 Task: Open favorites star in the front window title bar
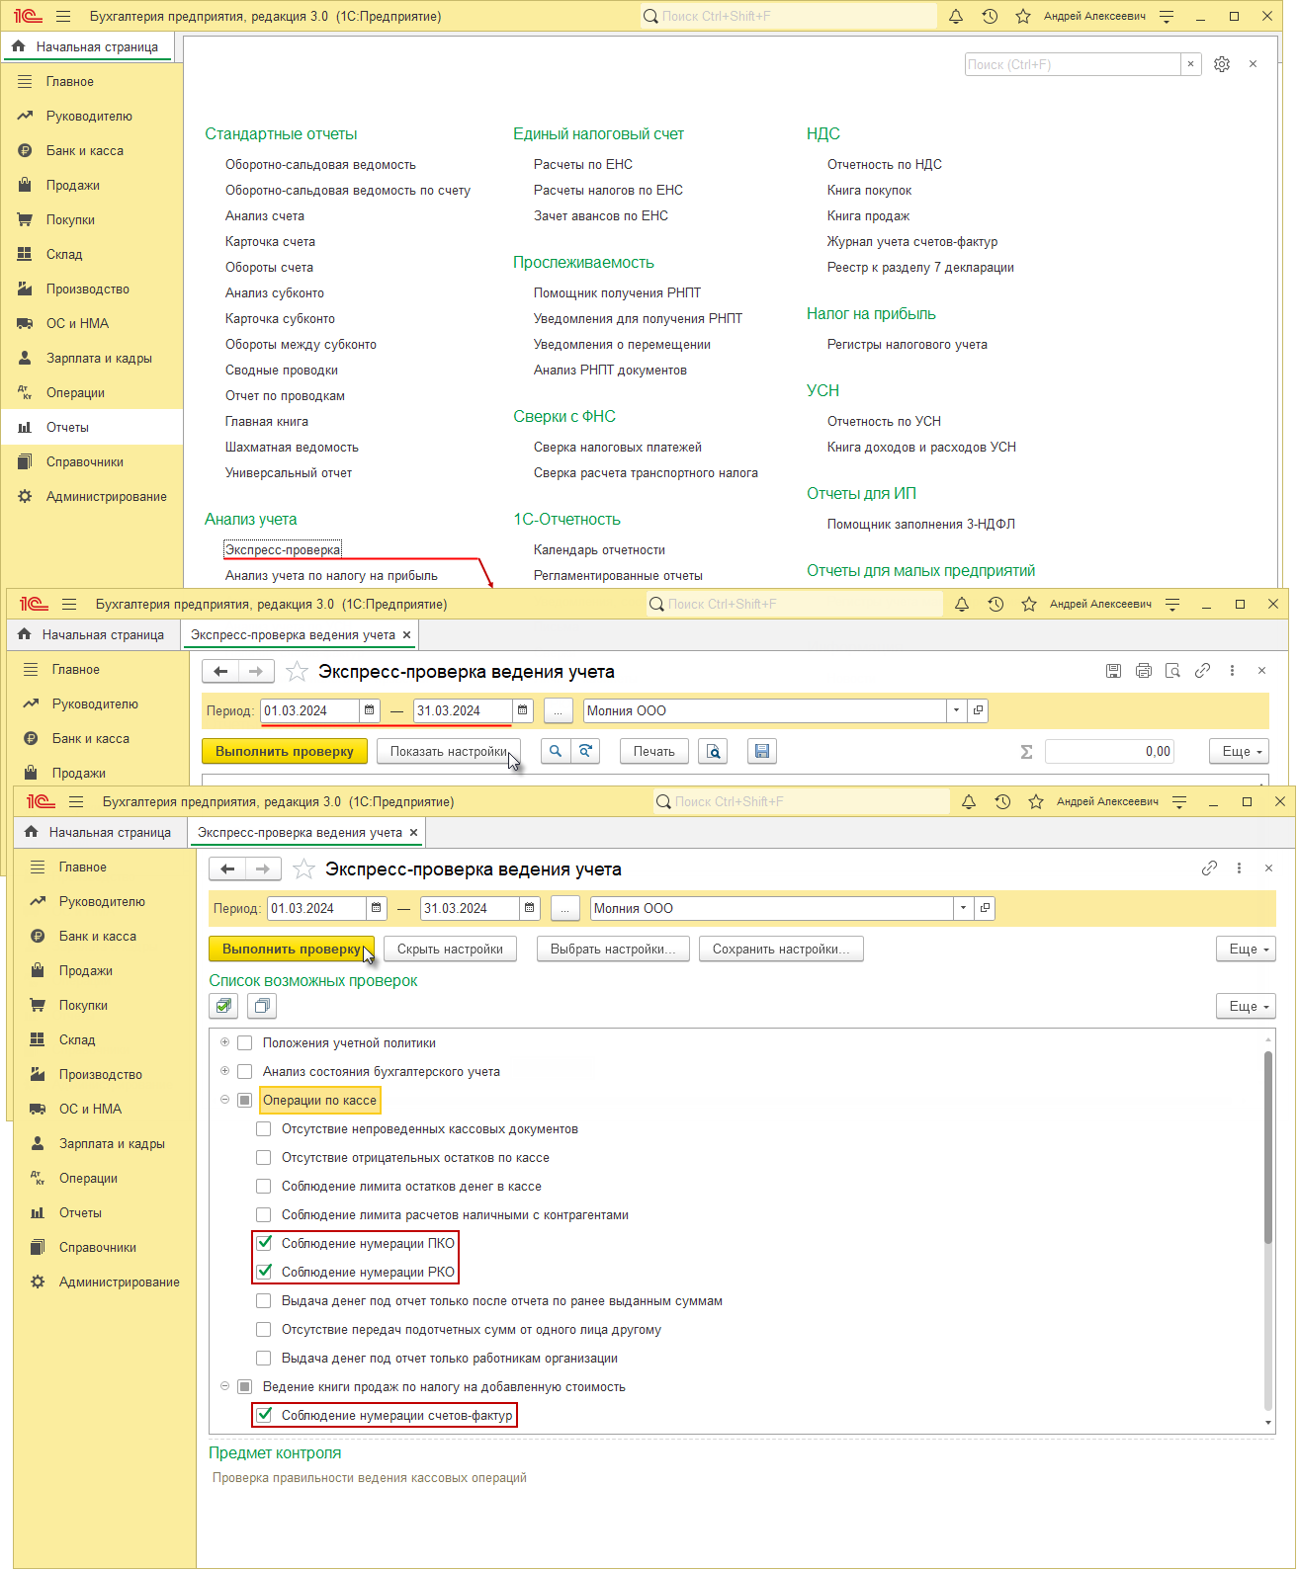(x=1036, y=802)
